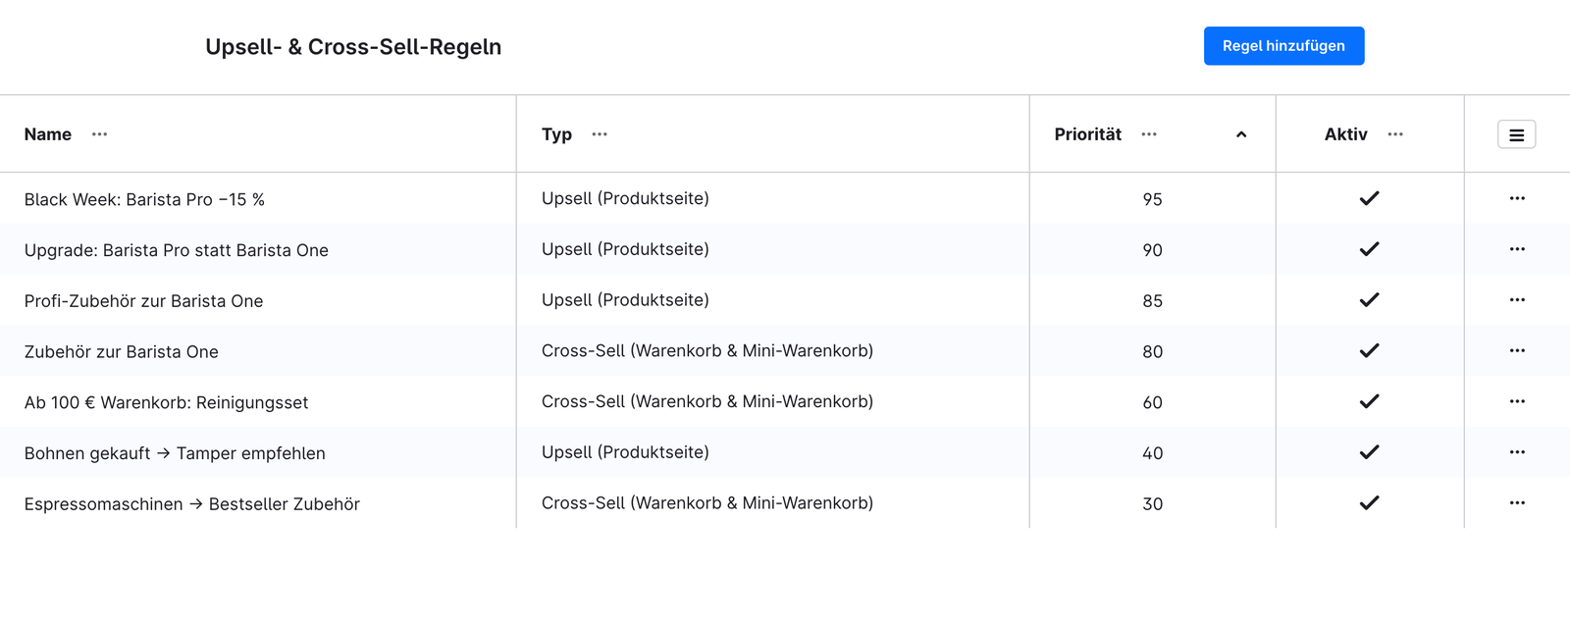Open the Aktiv column options menu
This screenshot has width=1570, height=626.
click(x=1395, y=134)
